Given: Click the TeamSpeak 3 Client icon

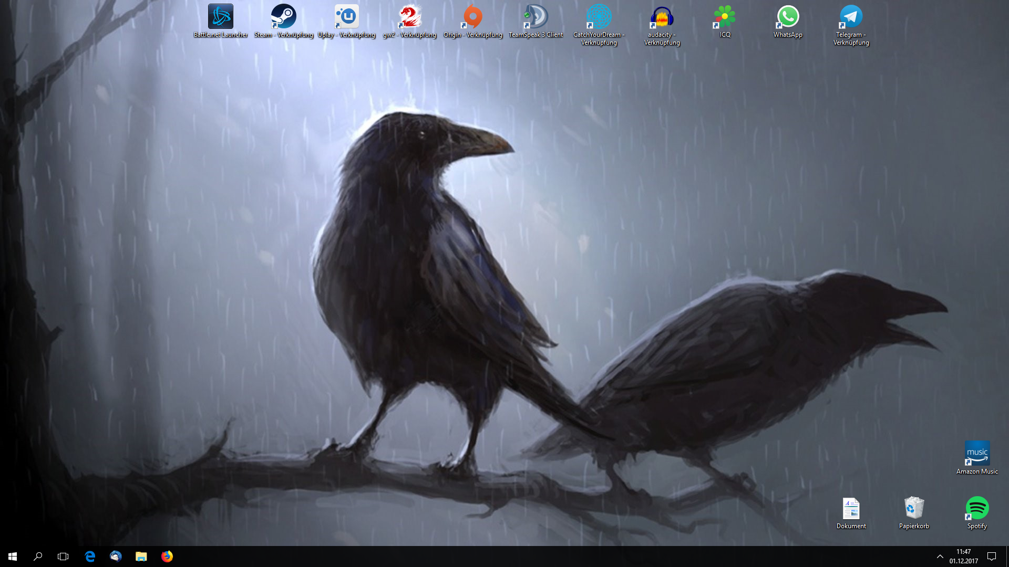Looking at the screenshot, I should pyautogui.click(x=536, y=16).
